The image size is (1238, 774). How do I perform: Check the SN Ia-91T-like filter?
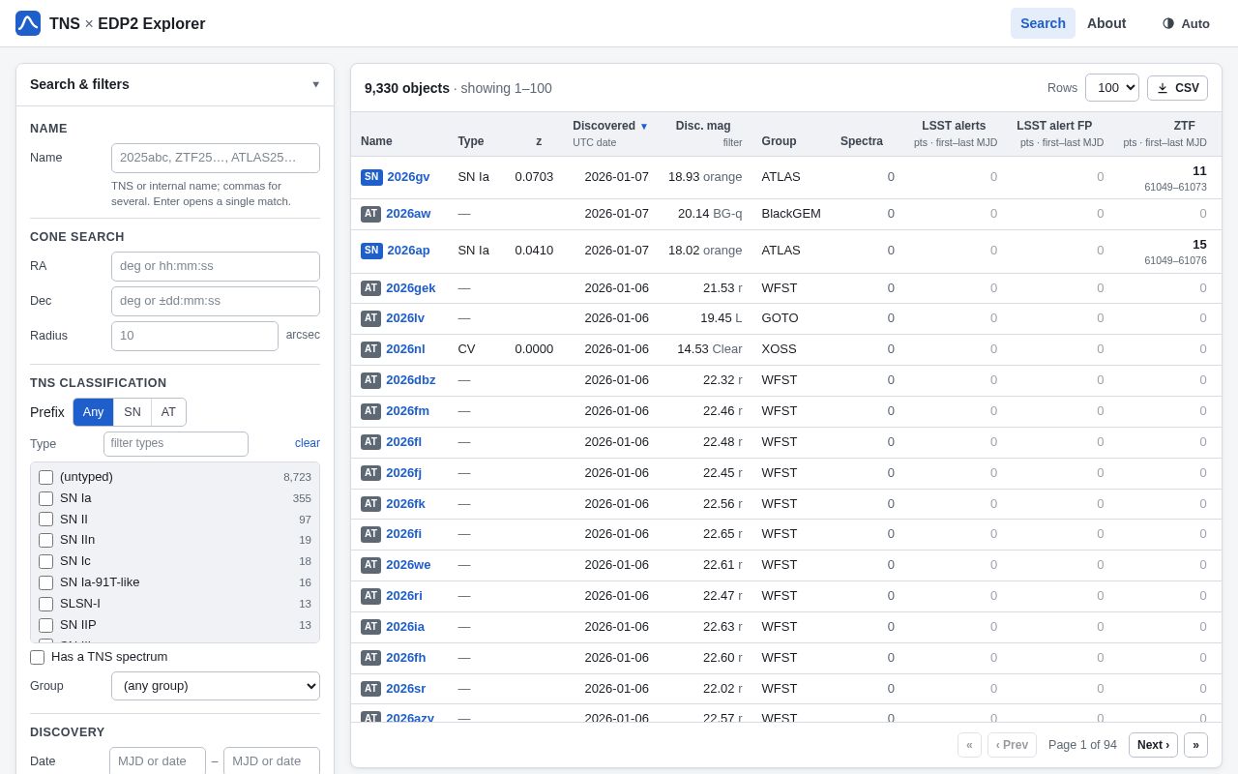point(46,582)
